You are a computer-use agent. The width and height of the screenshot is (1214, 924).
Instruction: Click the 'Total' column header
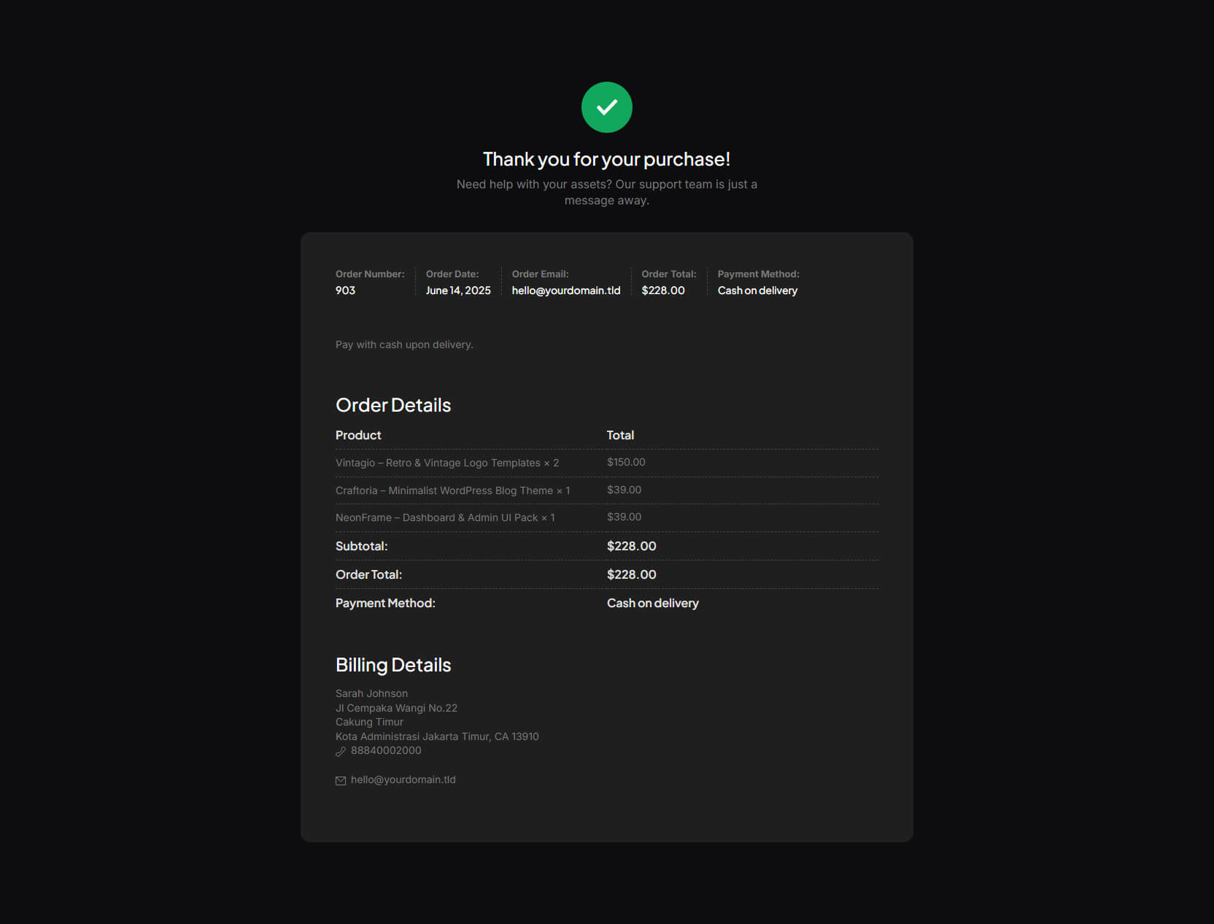[620, 435]
